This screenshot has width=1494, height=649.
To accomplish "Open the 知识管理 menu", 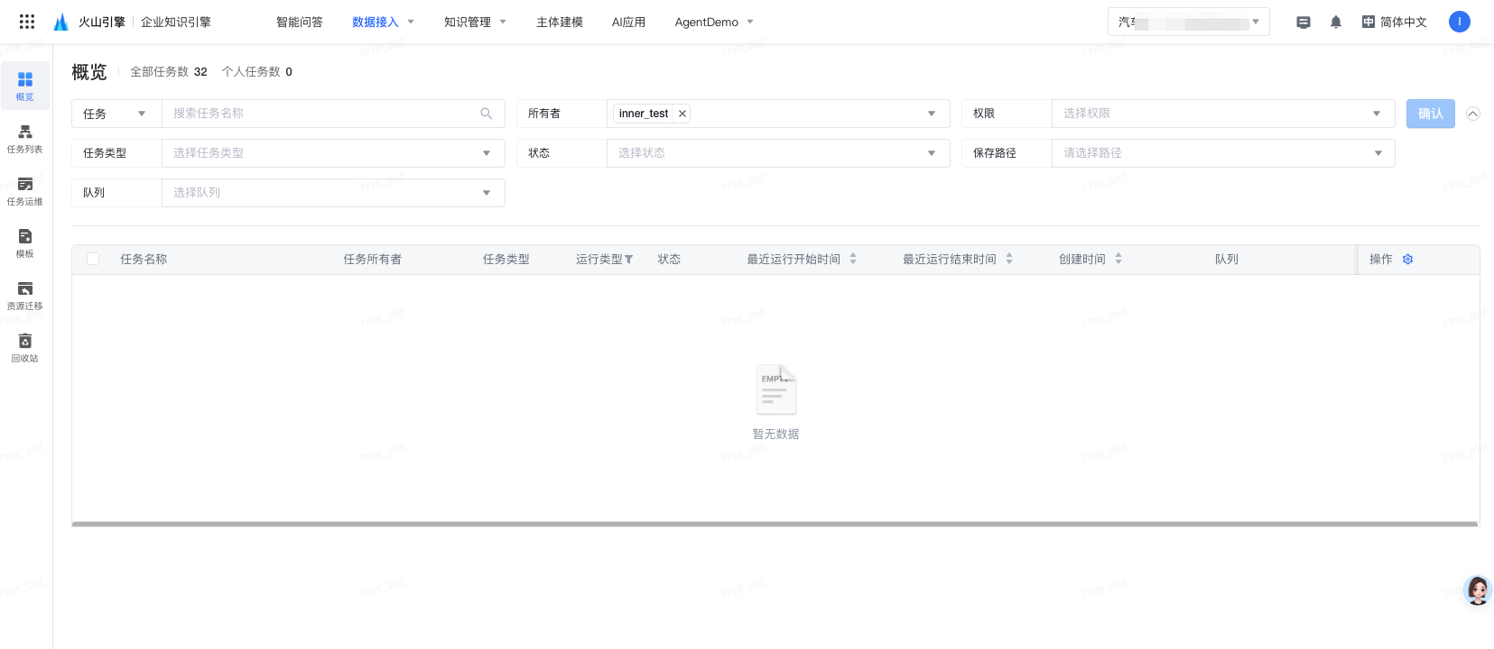I will click(x=475, y=23).
